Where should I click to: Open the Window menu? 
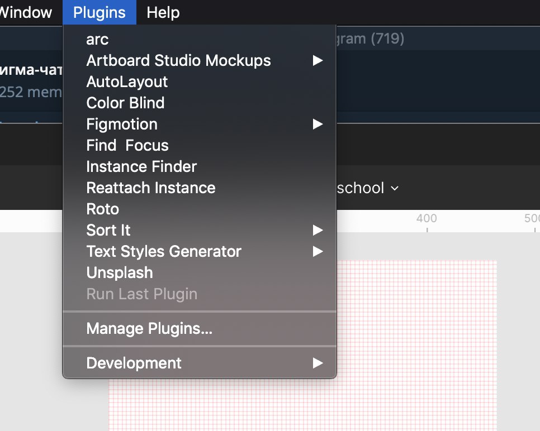(x=26, y=12)
